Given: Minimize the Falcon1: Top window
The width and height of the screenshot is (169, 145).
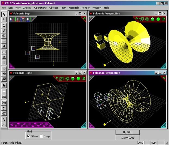Looking at the screenshot, I should click(76, 13).
